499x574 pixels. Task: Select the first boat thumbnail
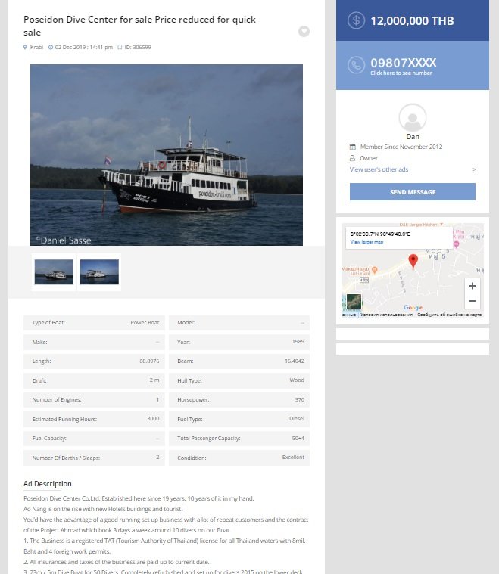pyautogui.click(x=54, y=272)
